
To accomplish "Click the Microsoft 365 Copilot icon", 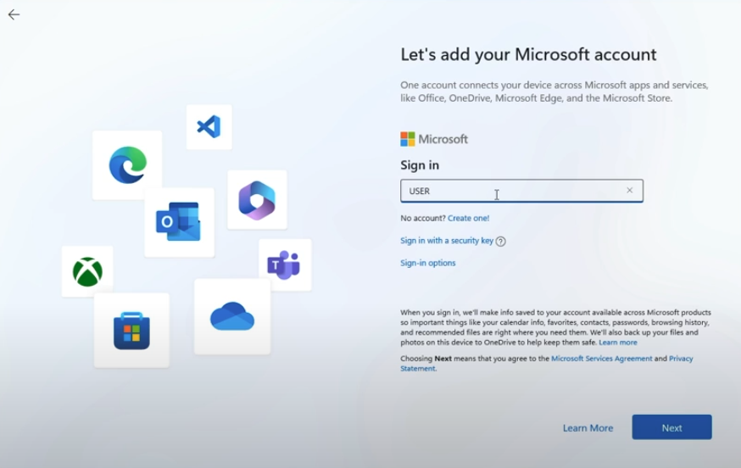I will pos(257,200).
